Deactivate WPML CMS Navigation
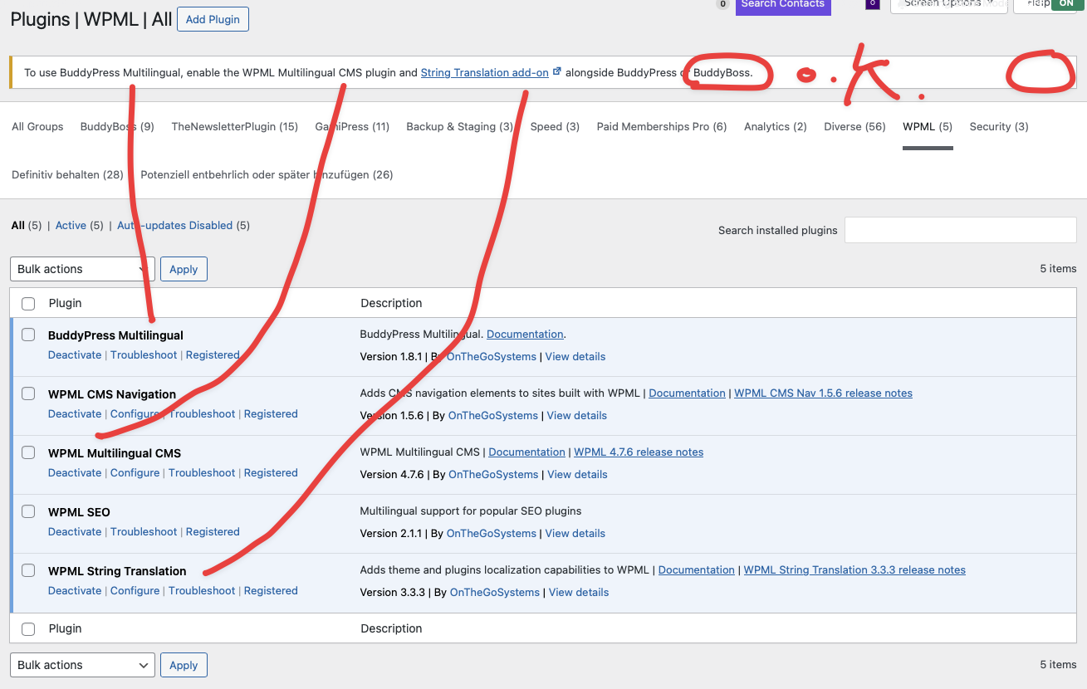 tap(75, 413)
